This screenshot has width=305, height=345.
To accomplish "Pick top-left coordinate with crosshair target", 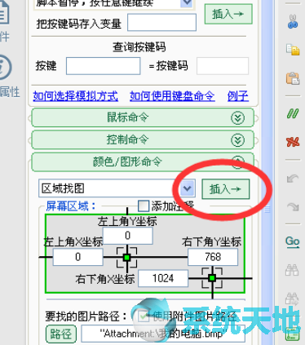I will pos(126,257).
